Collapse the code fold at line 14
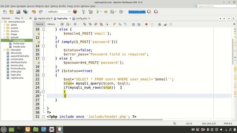 (x=43, y=46)
